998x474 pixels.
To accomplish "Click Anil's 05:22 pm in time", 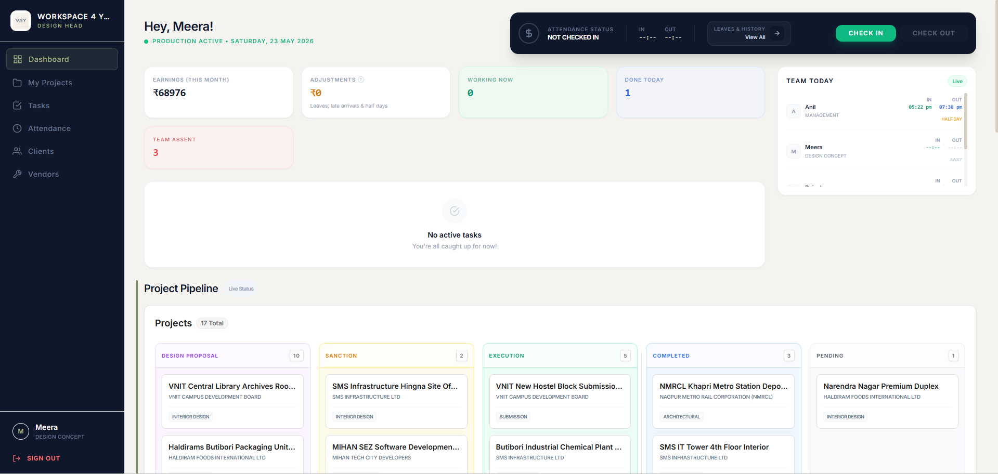I will [x=920, y=107].
